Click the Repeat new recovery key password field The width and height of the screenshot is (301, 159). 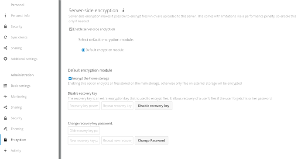117,140
